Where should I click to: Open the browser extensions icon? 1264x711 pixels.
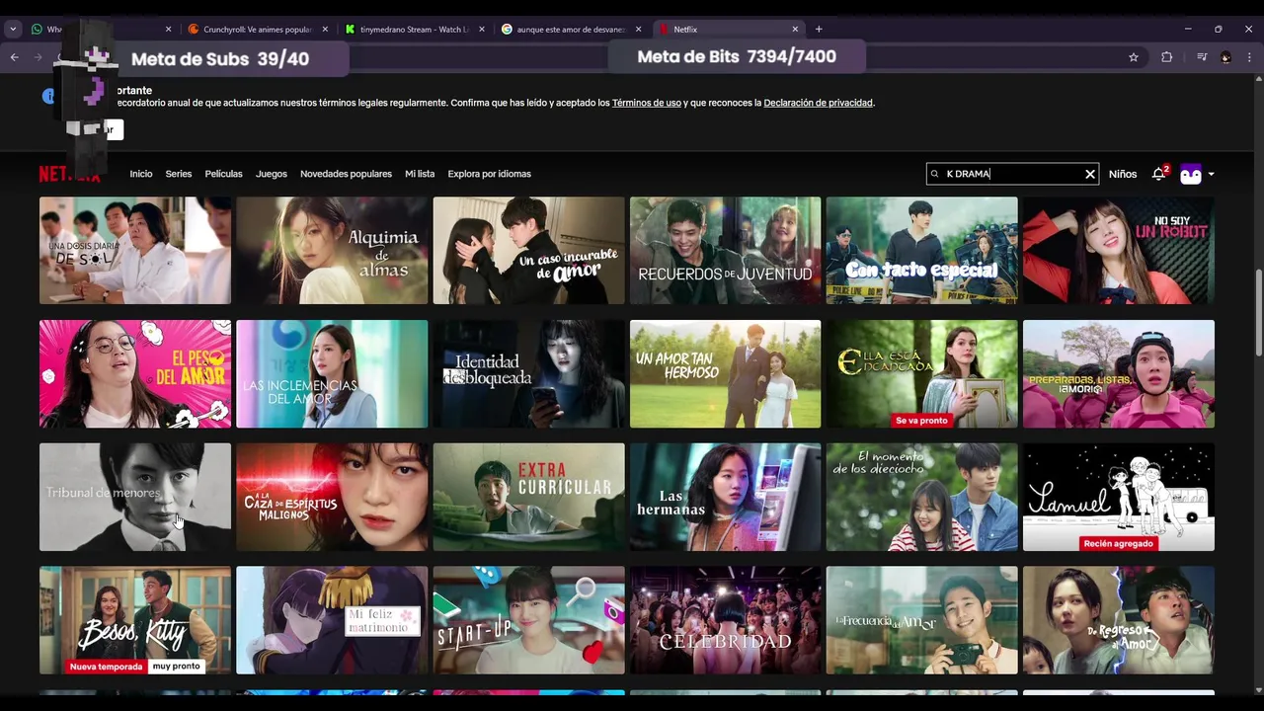[1166, 57]
